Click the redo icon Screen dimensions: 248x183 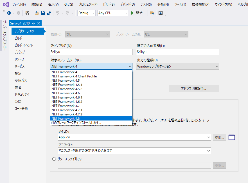coord(67,13)
